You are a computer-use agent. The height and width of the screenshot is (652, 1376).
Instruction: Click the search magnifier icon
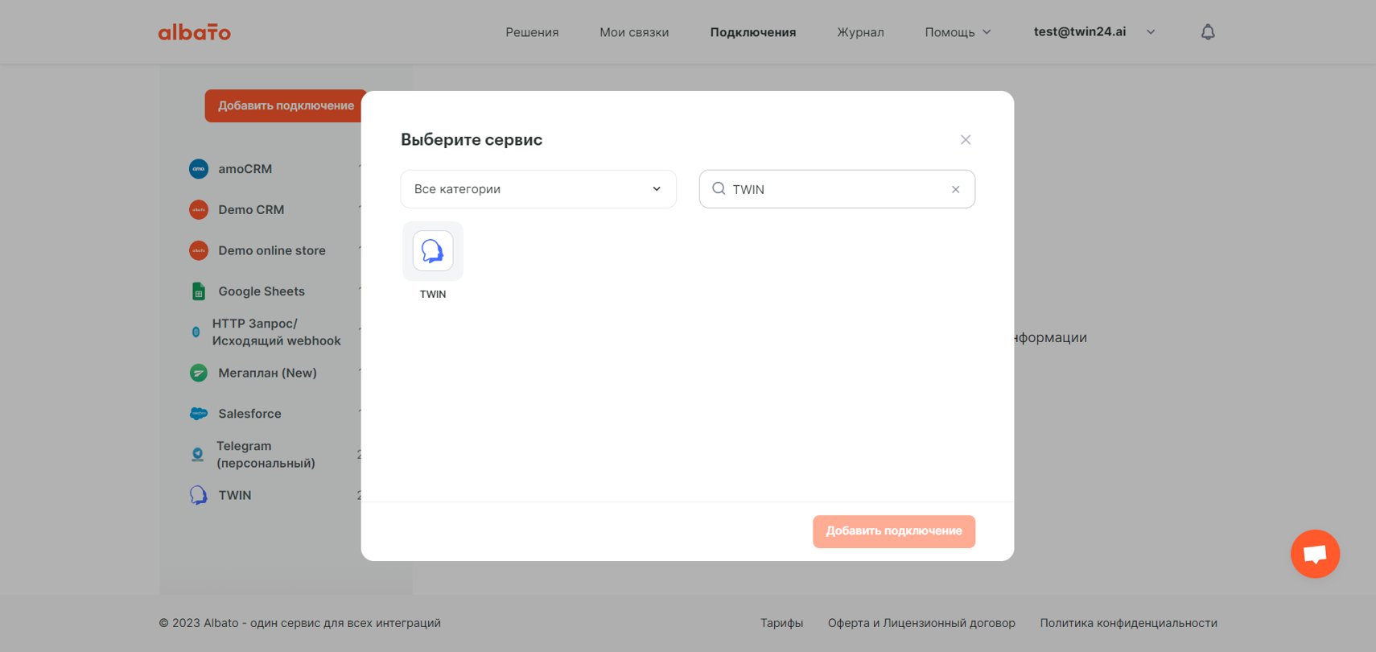click(x=719, y=188)
